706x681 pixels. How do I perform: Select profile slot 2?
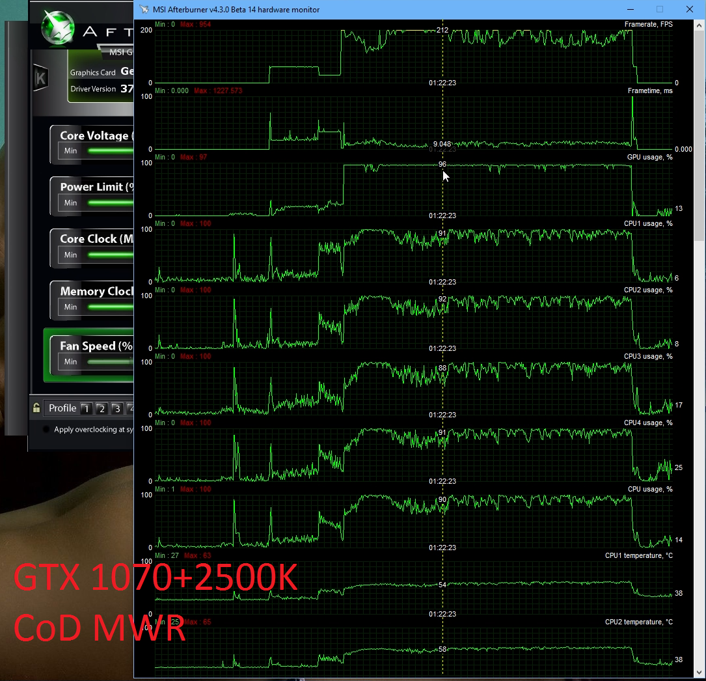click(x=102, y=408)
